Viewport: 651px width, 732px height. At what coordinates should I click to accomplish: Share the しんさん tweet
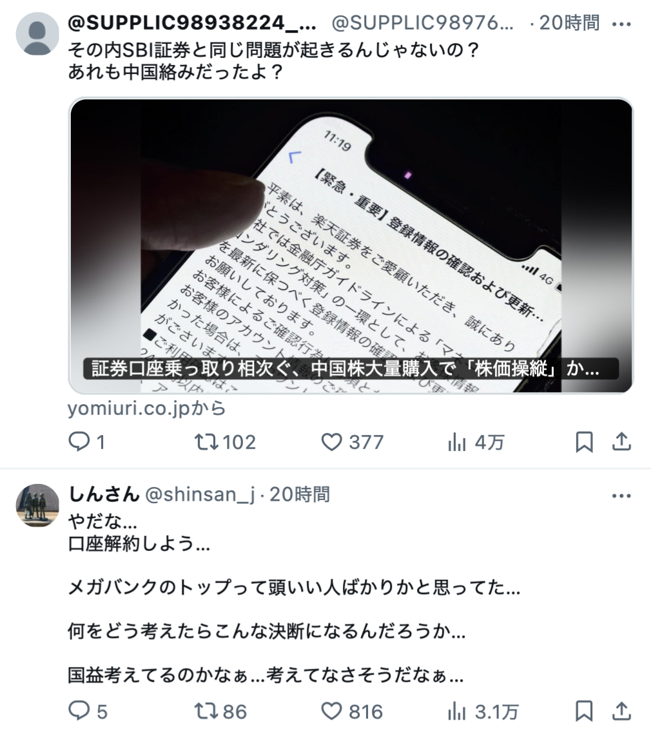[x=621, y=711]
